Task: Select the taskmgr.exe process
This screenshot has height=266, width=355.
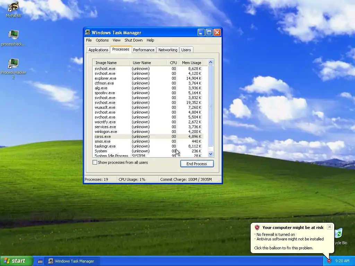Action: point(148,147)
